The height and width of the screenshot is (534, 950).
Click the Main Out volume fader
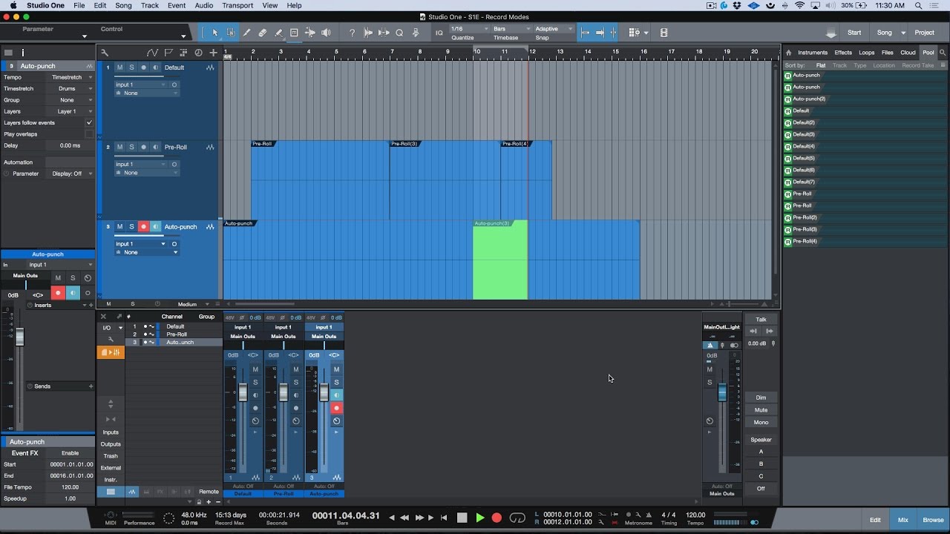point(722,392)
